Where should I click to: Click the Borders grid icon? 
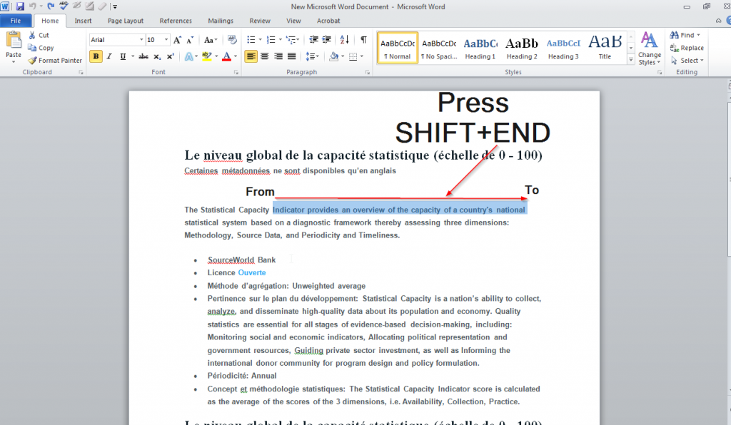pyautogui.click(x=353, y=56)
